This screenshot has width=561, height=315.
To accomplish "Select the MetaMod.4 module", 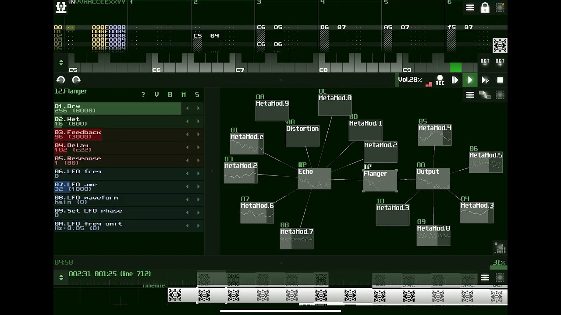I will pyautogui.click(x=435, y=135).
